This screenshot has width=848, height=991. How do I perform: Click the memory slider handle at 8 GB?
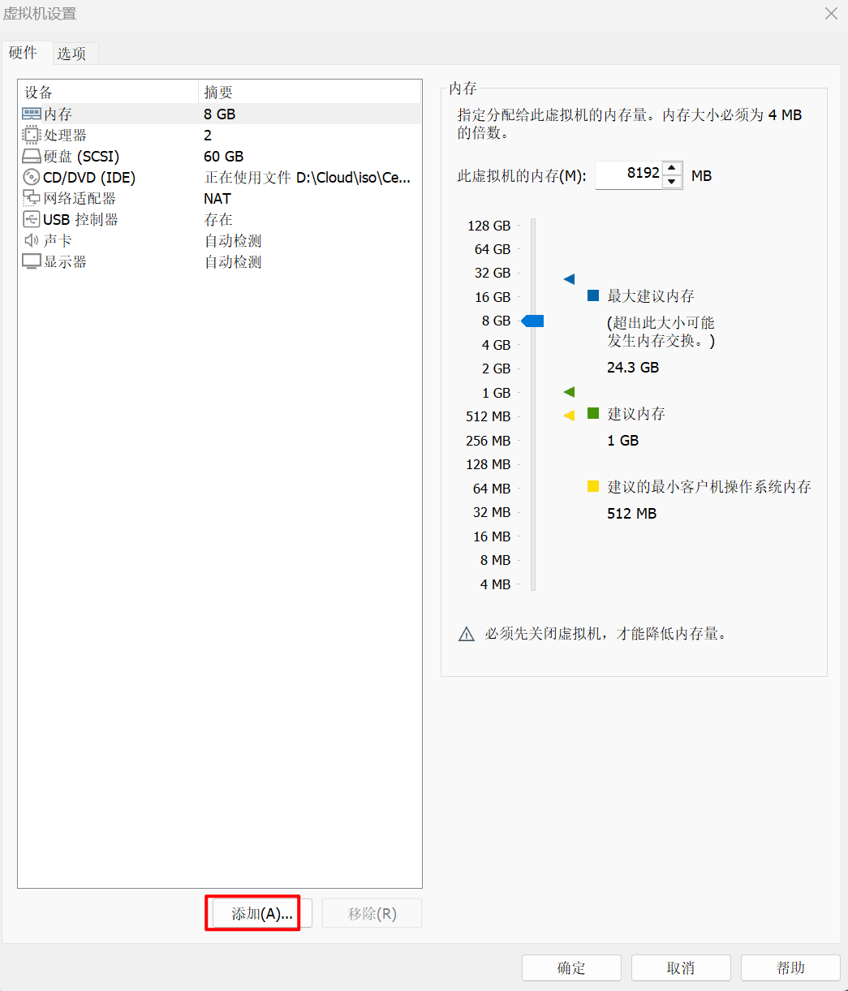(x=533, y=321)
